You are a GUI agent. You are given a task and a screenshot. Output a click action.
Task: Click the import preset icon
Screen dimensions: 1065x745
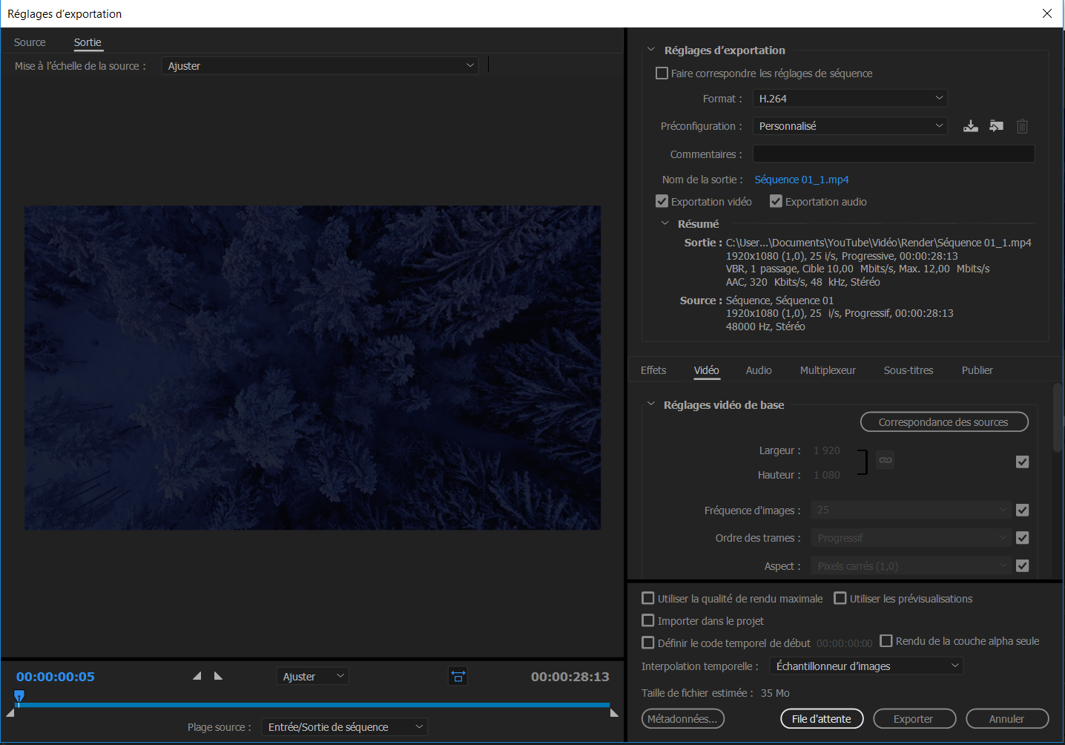click(x=996, y=126)
